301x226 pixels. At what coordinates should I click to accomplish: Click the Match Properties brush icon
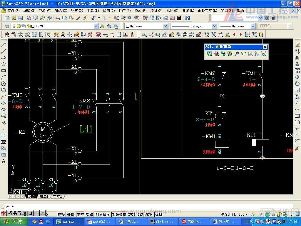78,18
